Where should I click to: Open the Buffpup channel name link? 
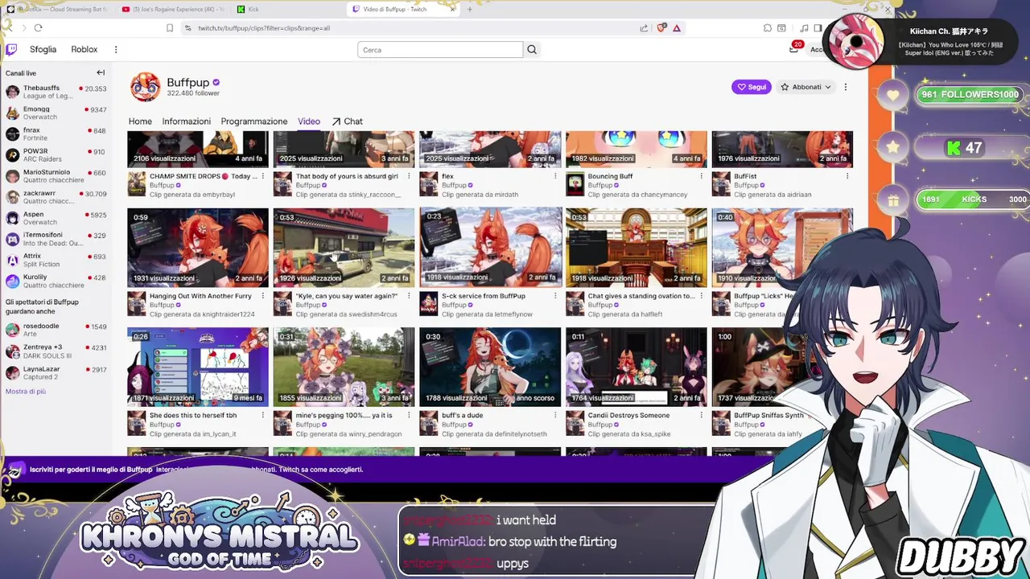pyautogui.click(x=188, y=82)
